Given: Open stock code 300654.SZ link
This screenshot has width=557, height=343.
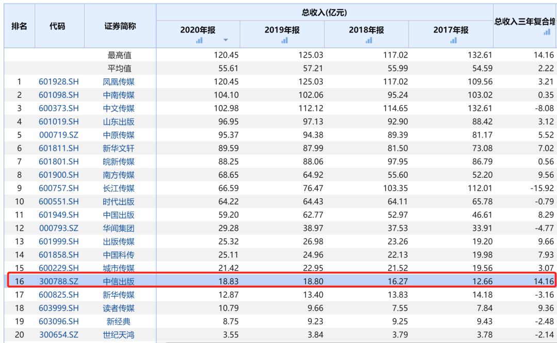Looking at the screenshot, I should (59, 334).
